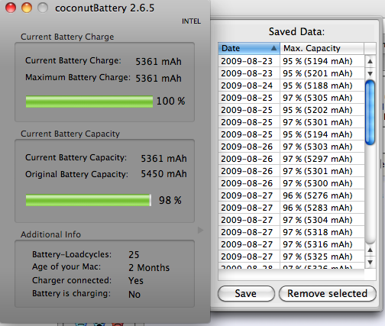Viewport: 385px width, 326px height.
Task: Select the row showing 97 % (5316 mAh)
Action: 291,244
